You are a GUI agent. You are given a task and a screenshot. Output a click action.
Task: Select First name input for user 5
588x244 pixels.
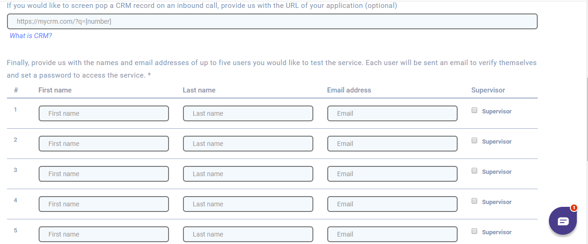coord(104,234)
